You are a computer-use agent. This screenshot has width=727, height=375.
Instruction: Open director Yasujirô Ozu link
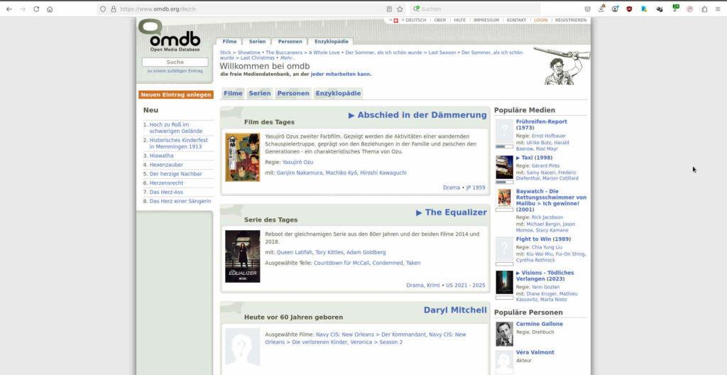tap(297, 162)
